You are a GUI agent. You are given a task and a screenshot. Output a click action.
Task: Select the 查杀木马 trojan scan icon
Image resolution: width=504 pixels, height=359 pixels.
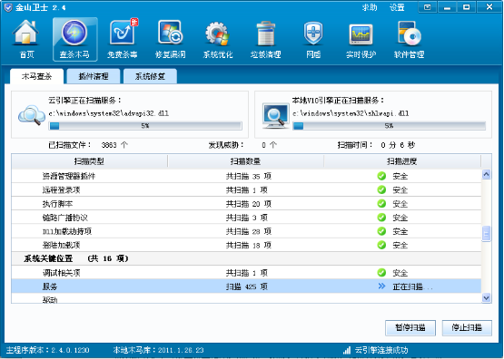click(74, 39)
